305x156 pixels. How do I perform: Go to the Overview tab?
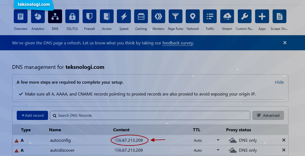click(x=21, y=16)
